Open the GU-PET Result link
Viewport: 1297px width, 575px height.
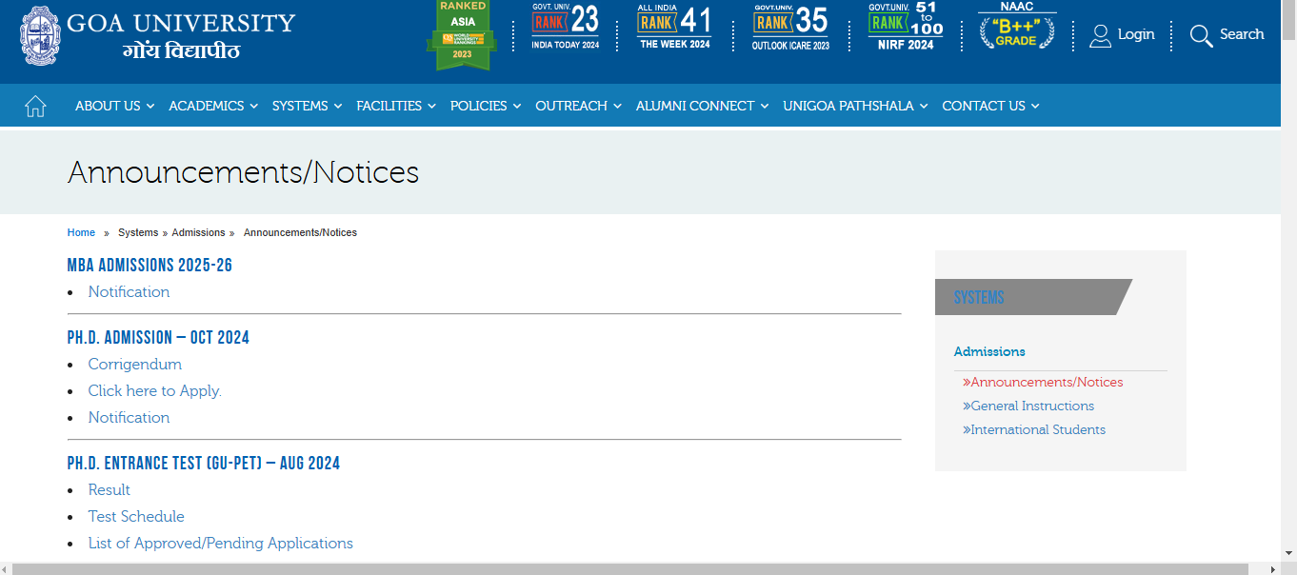[x=110, y=490]
